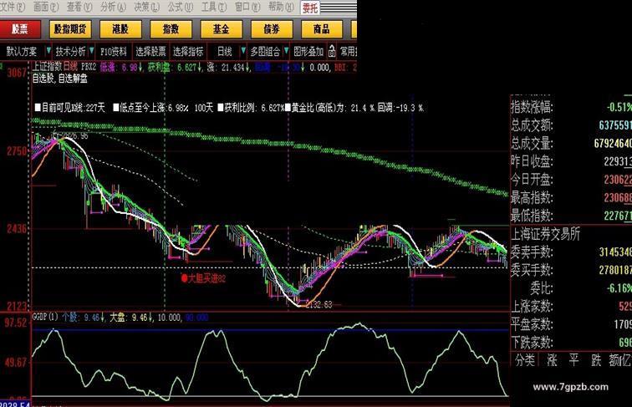Switch to the 基金 tab
The width and height of the screenshot is (632, 407).
coord(222,29)
